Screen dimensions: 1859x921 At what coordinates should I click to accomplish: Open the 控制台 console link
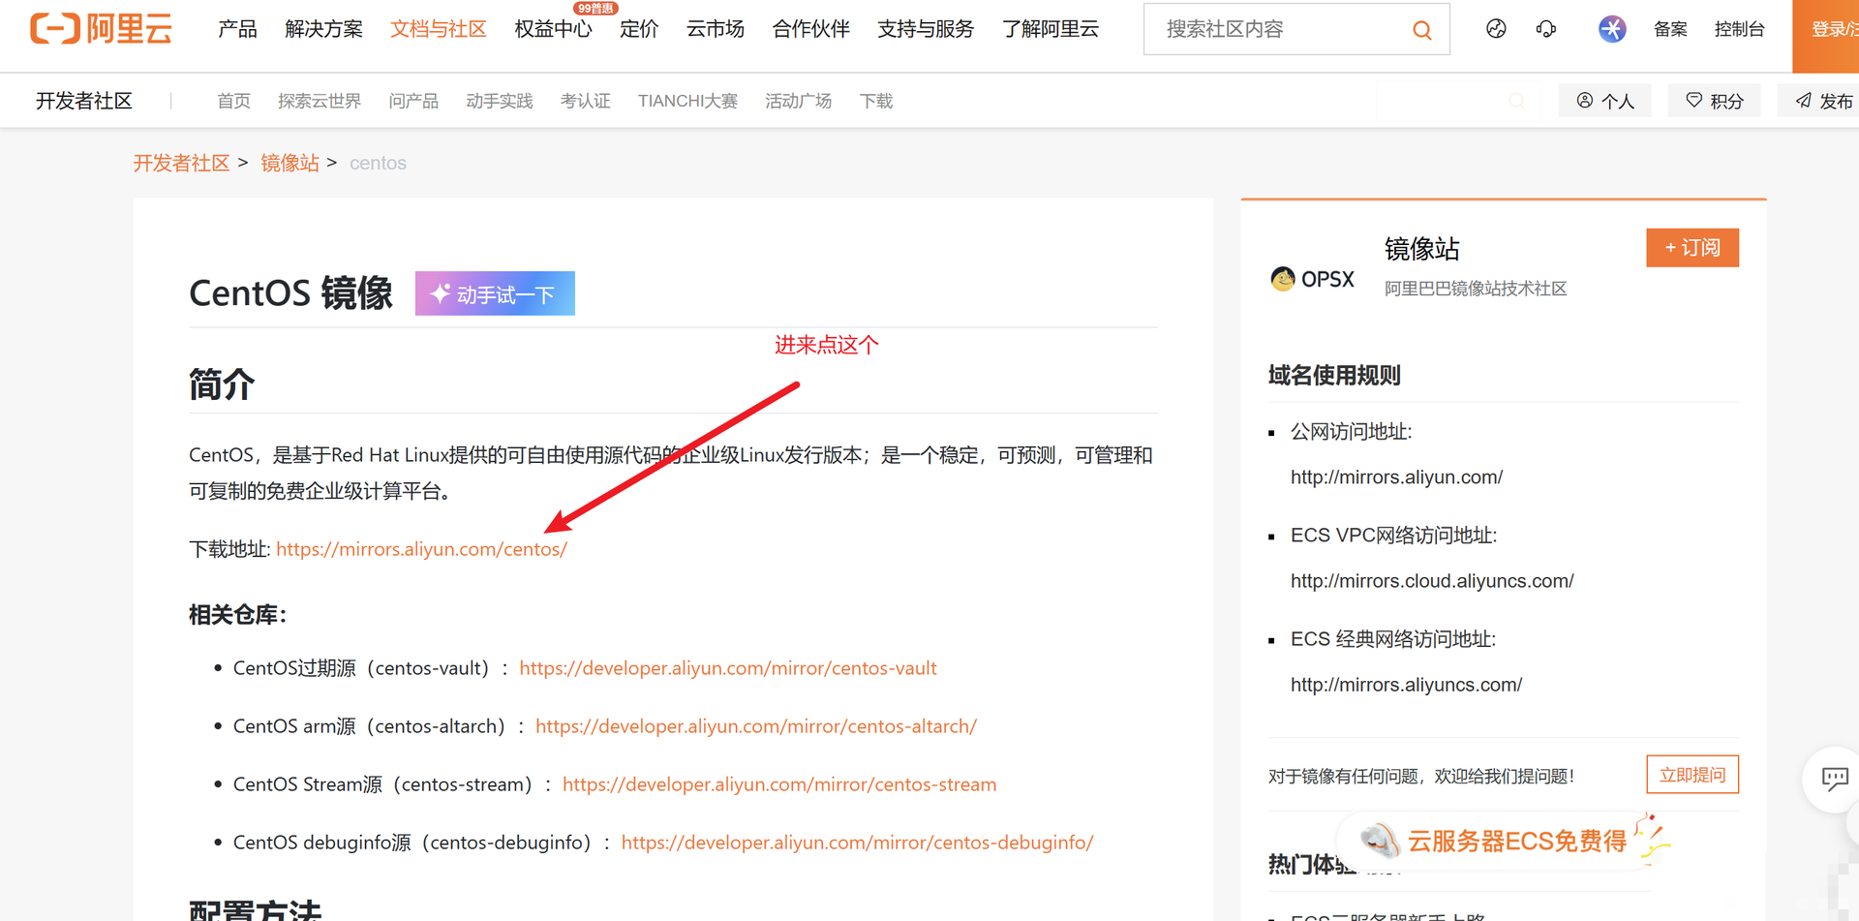[1739, 29]
